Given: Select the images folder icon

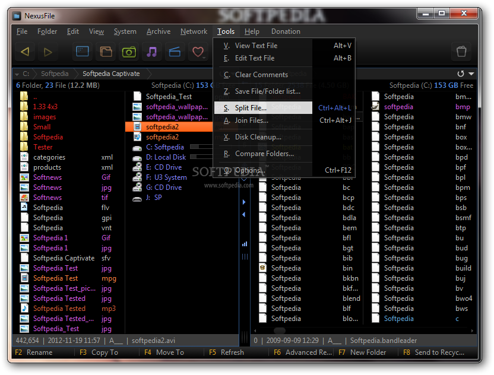Looking at the screenshot, I should (24, 117).
